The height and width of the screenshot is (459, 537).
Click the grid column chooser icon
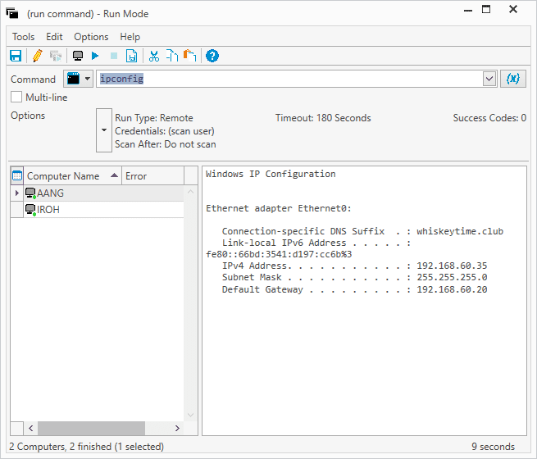tap(17, 176)
